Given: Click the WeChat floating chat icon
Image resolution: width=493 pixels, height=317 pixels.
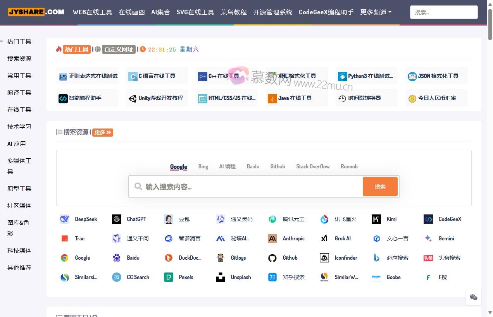Looking at the screenshot, I should 473,297.
